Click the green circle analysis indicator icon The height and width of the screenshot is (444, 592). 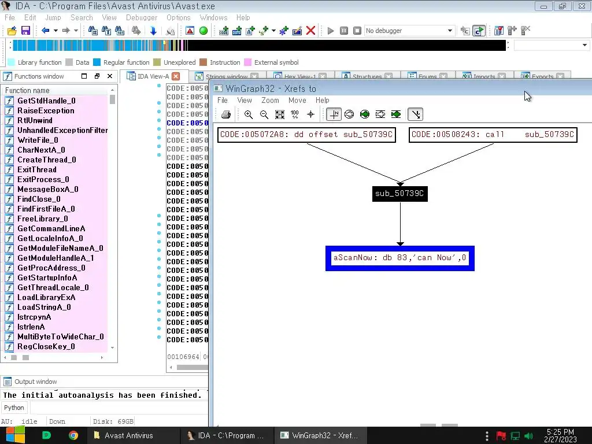tap(203, 31)
